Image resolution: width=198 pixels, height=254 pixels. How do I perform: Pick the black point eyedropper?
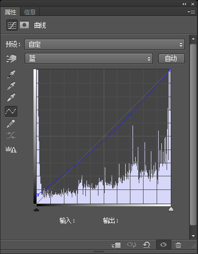click(x=11, y=74)
